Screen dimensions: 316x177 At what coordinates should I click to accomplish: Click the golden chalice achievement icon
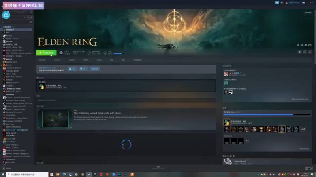tap(261, 129)
